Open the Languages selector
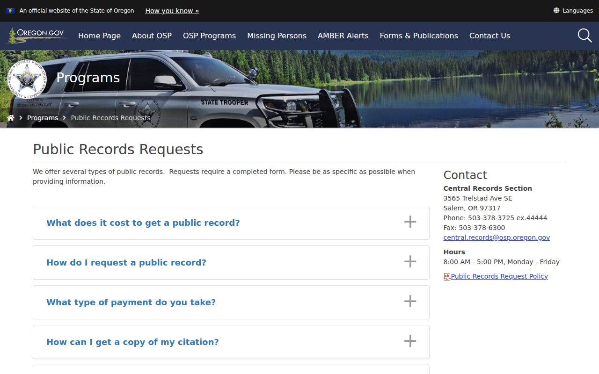 [x=573, y=10]
